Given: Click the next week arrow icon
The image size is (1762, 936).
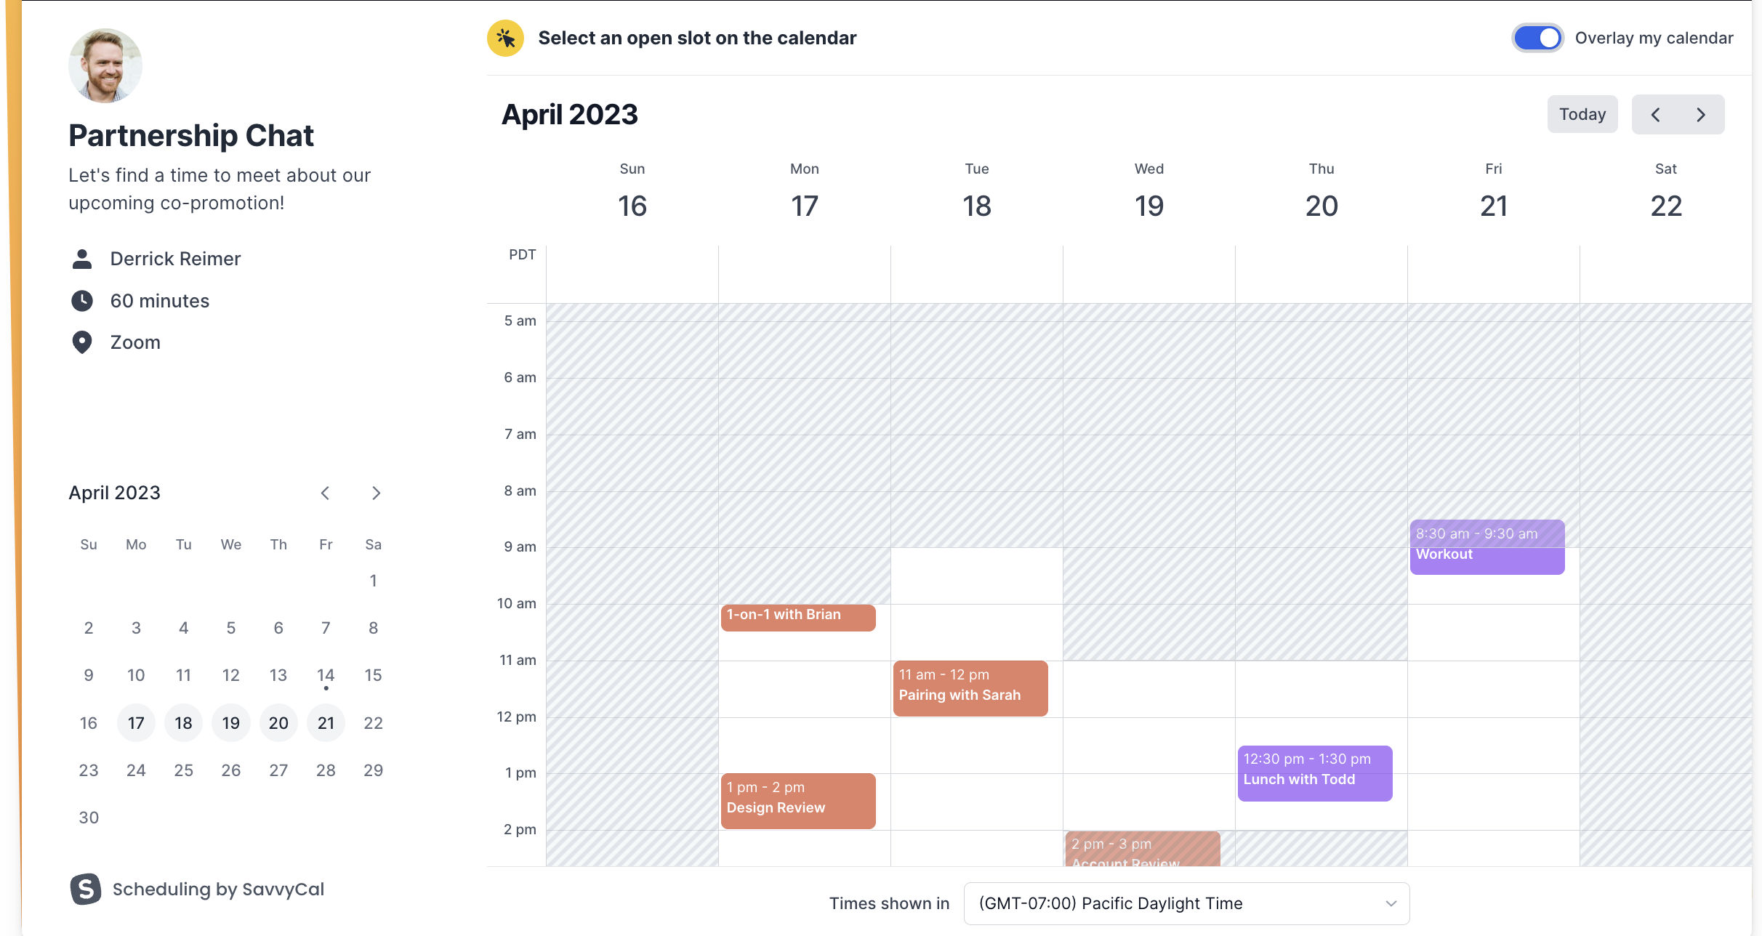Looking at the screenshot, I should coord(1700,114).
